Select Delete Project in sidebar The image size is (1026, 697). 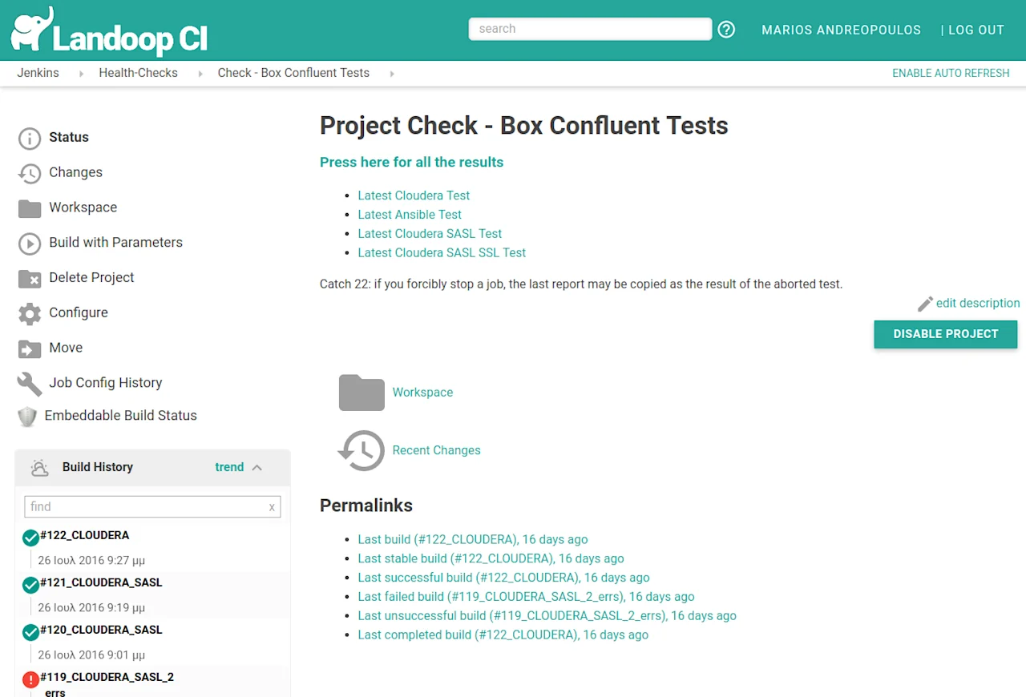(x=91, y=278)
